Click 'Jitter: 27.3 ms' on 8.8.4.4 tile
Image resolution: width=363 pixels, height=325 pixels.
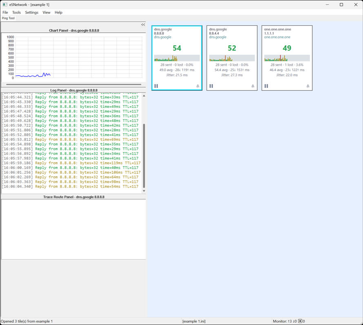pos(232,75)
